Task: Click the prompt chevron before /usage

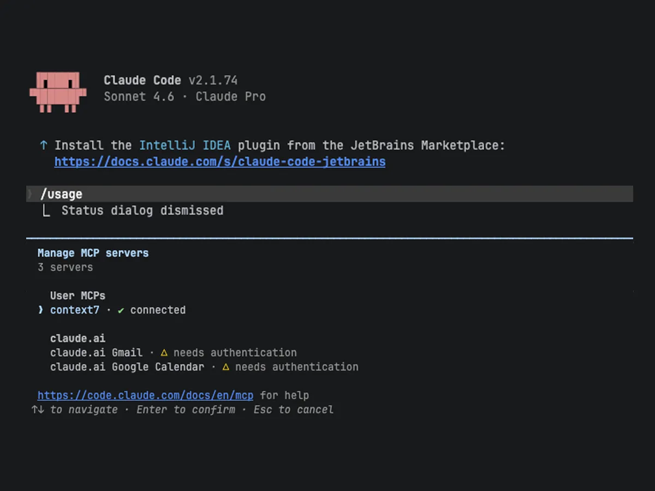Action: tap(31, 194)
